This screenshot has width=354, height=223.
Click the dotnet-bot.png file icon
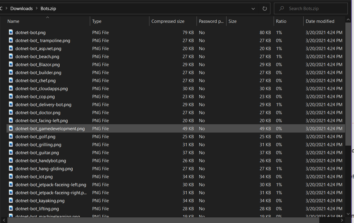tap(11, 32)
